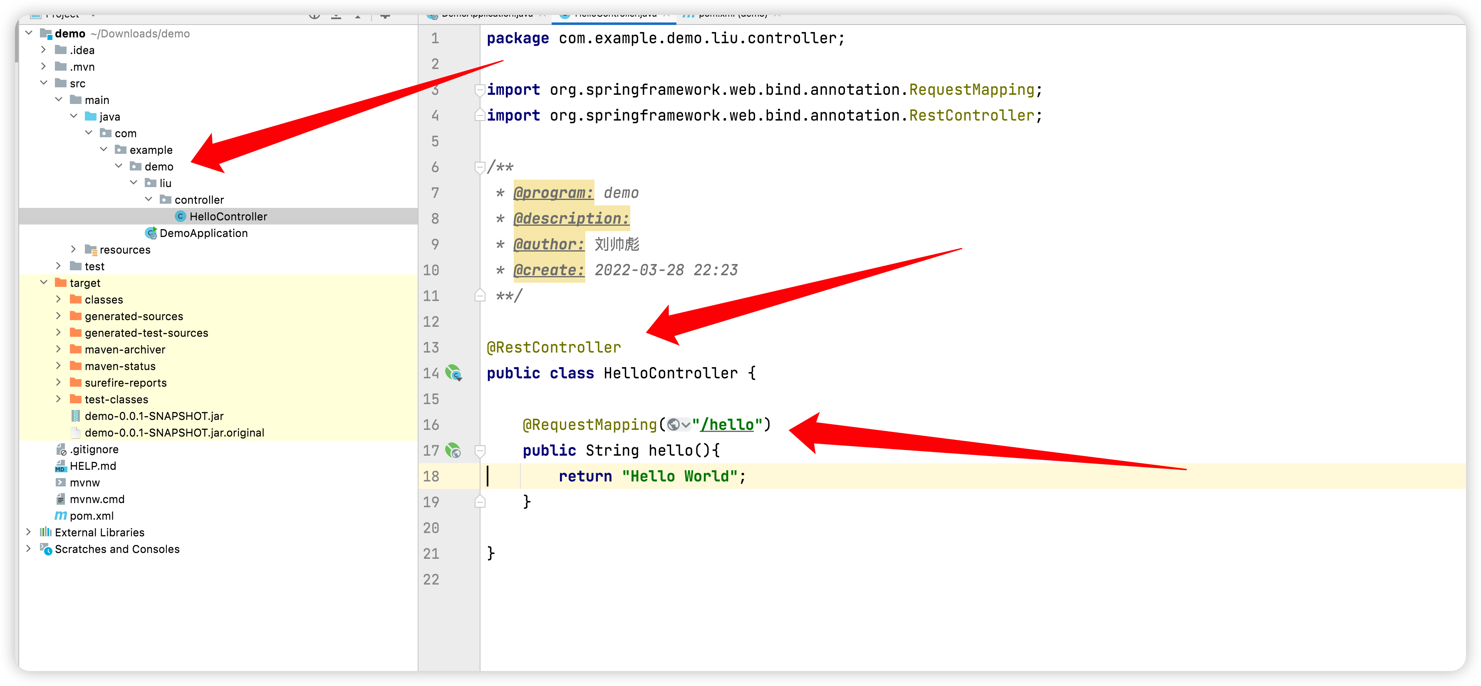
Task: Expand the .idea folder
Action: [x=44, y=50]
